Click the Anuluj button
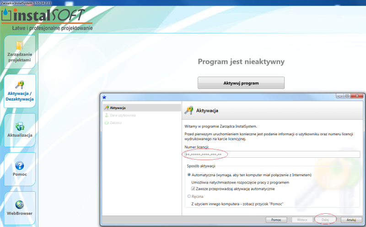The height and width of the screenshot is (227, 366). (x=351, y=220)
